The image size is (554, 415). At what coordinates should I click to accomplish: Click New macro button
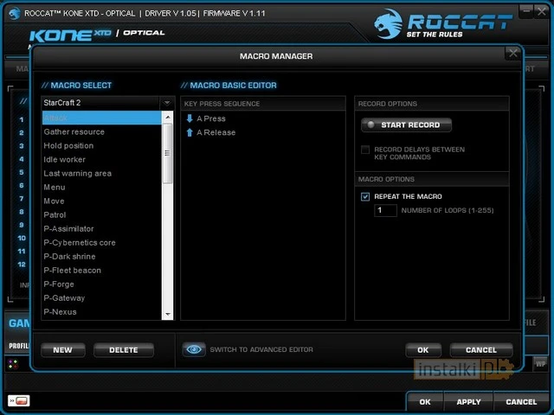pyautogui.click(x=63, y=350)
